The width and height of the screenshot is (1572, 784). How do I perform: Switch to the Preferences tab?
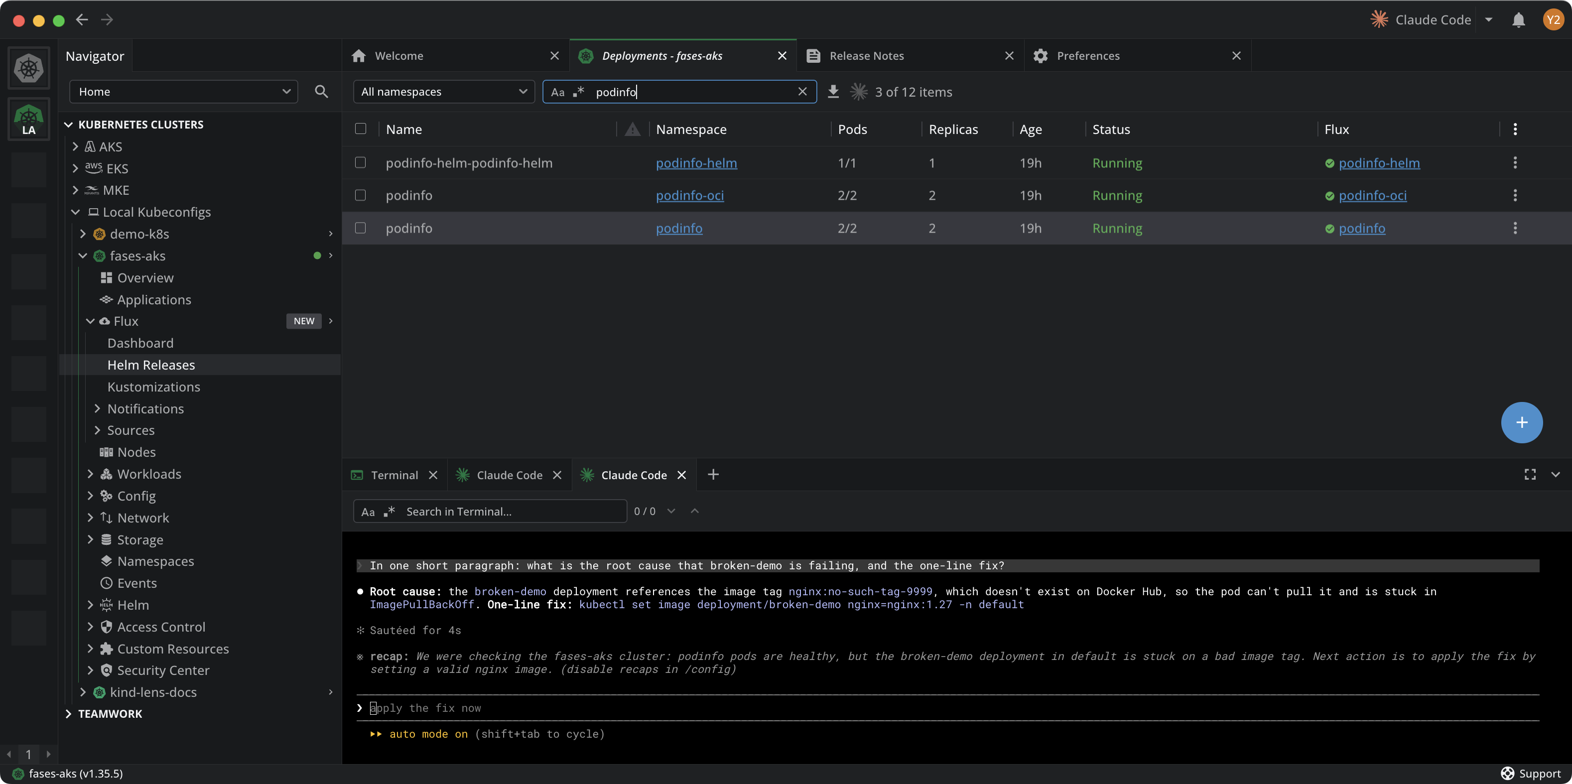pyautogui.click(x=1138, y=55)
